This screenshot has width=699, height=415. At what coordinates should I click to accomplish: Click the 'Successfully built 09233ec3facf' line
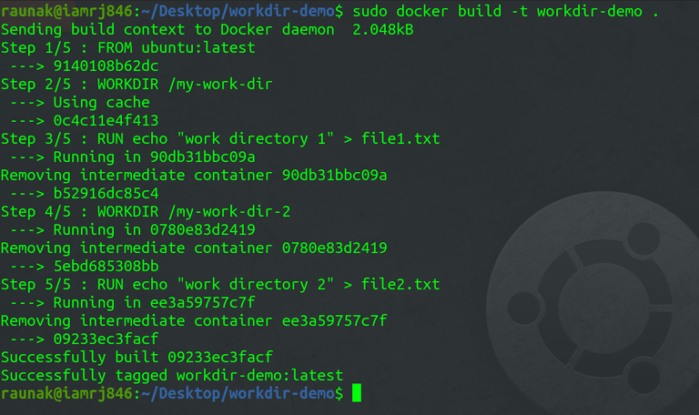tap(137, 358)
